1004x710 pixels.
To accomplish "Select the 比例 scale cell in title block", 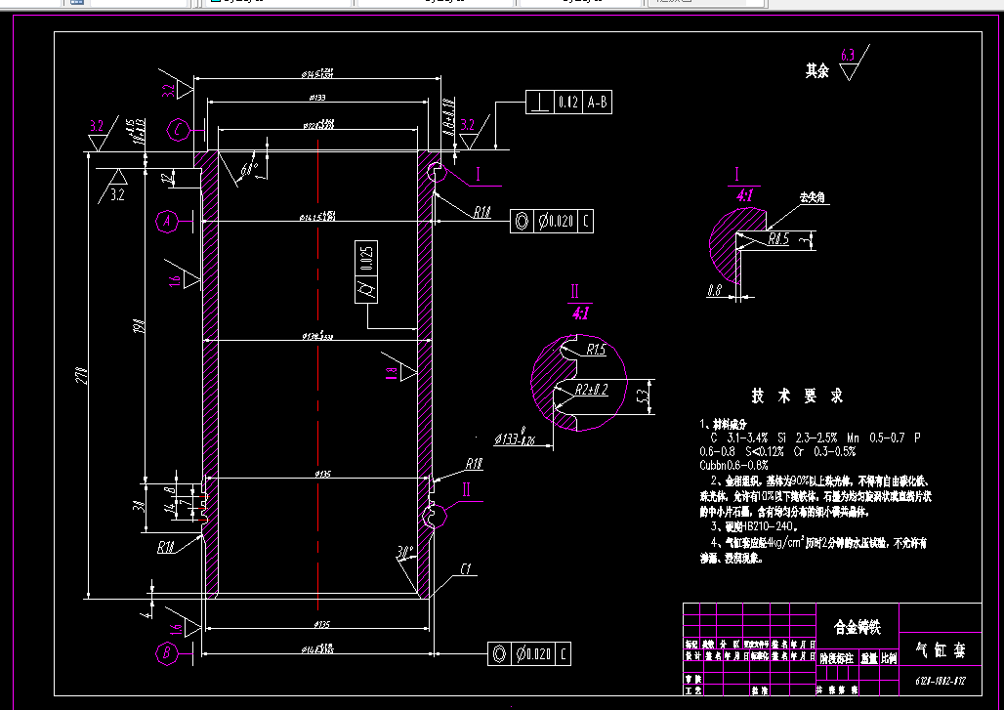I will (890, 656).
